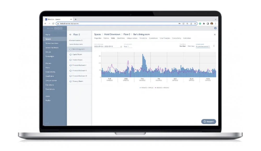
Task: Click the blue user account icon
Action: 215,28
